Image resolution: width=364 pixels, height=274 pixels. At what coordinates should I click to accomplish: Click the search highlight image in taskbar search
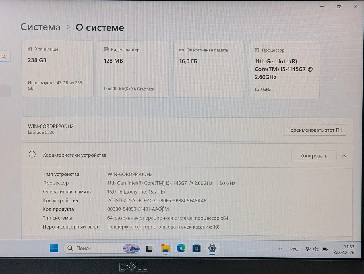click(131, 248)
